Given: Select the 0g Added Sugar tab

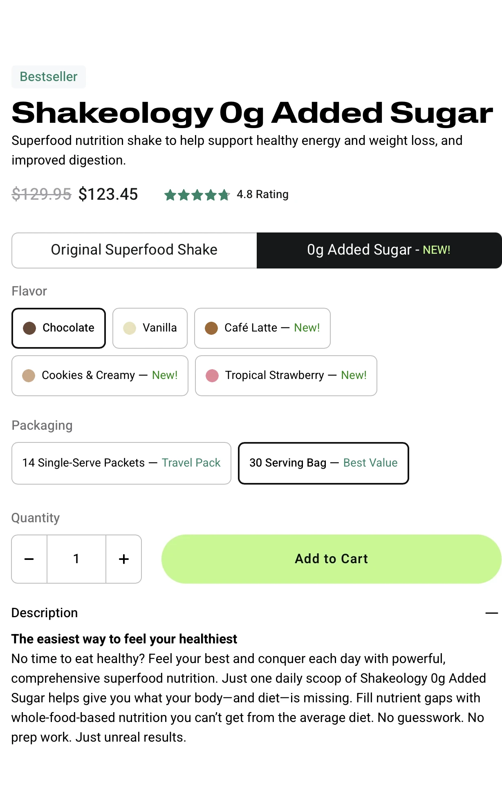Looking at the screenshot, I should (x=379, y=250).
